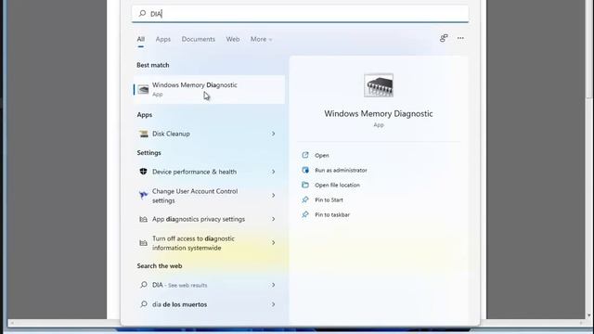Click the Pin to taskbar pin icon
Screen dimensions: 594x334
coord(305,214)
